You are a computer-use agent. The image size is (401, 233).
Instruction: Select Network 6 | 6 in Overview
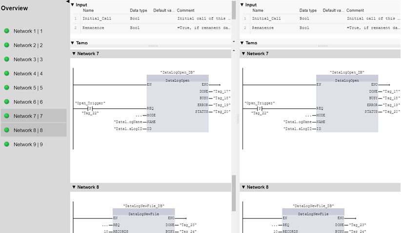point(34,102)
